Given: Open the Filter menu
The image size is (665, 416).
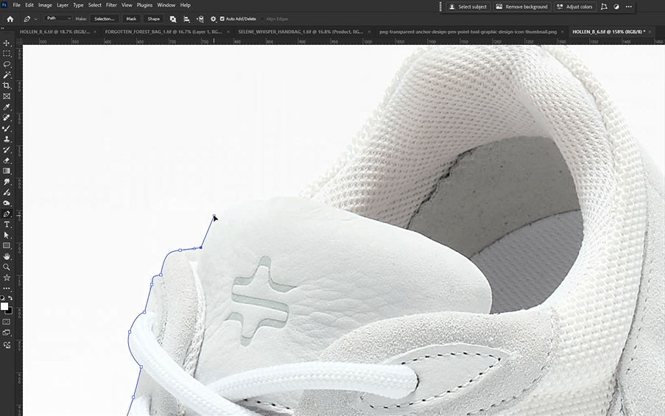Looking at the screenshot, I should 111,5.
